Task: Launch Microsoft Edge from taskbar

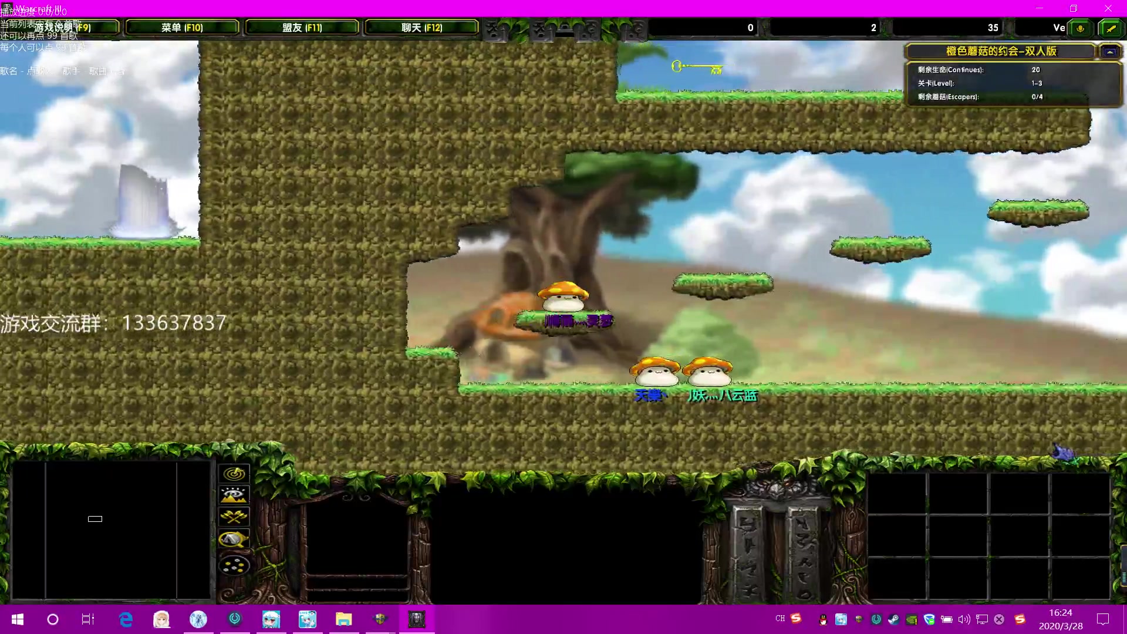Action: [x=126, y=619]
